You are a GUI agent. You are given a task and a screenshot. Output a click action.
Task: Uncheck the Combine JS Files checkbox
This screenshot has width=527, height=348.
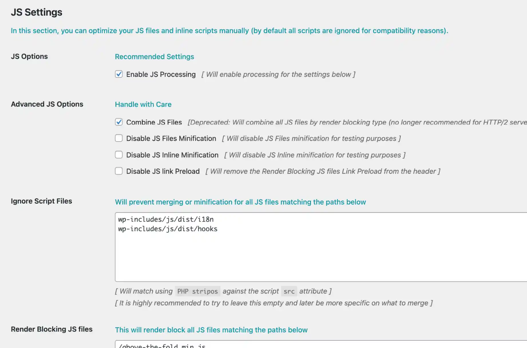click(x=119, y=122)
